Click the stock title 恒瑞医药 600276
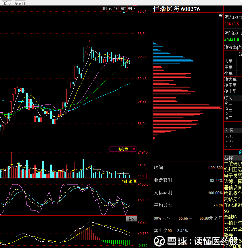The width and height of the screenshot is (242, 248). [177, 9]
